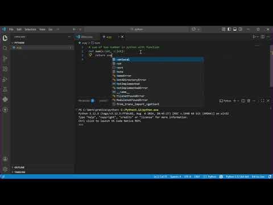
Task: Click the sum breadcrumb symbol
Action: tap(96, 43)
